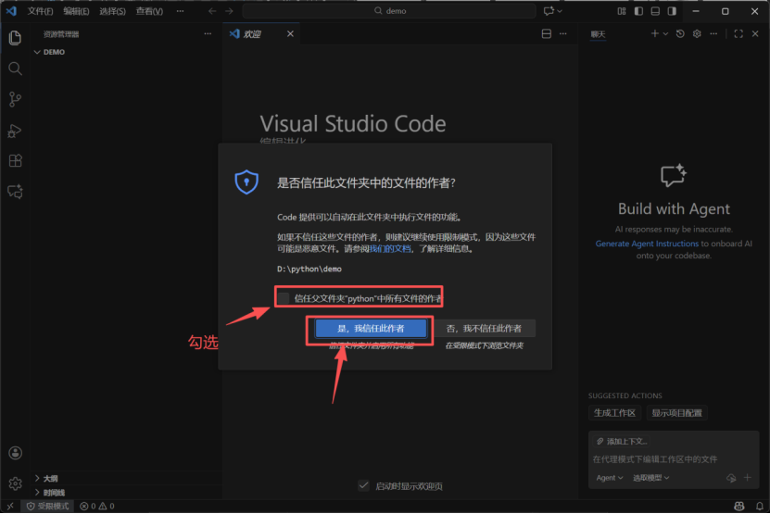
Task: Open the 选择(S) menu
Action: pyautogui.click(x=112, y=11)
